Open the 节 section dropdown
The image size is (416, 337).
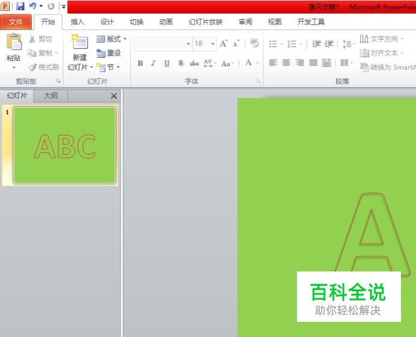(x=108, y=67)
